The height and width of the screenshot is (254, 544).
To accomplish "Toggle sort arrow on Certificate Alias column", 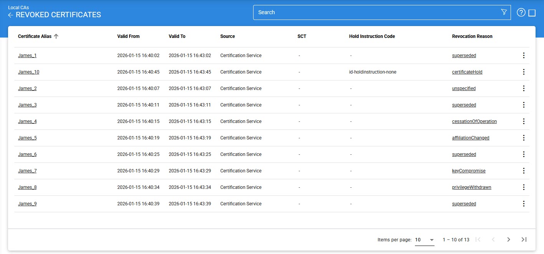I will point(56,36).
